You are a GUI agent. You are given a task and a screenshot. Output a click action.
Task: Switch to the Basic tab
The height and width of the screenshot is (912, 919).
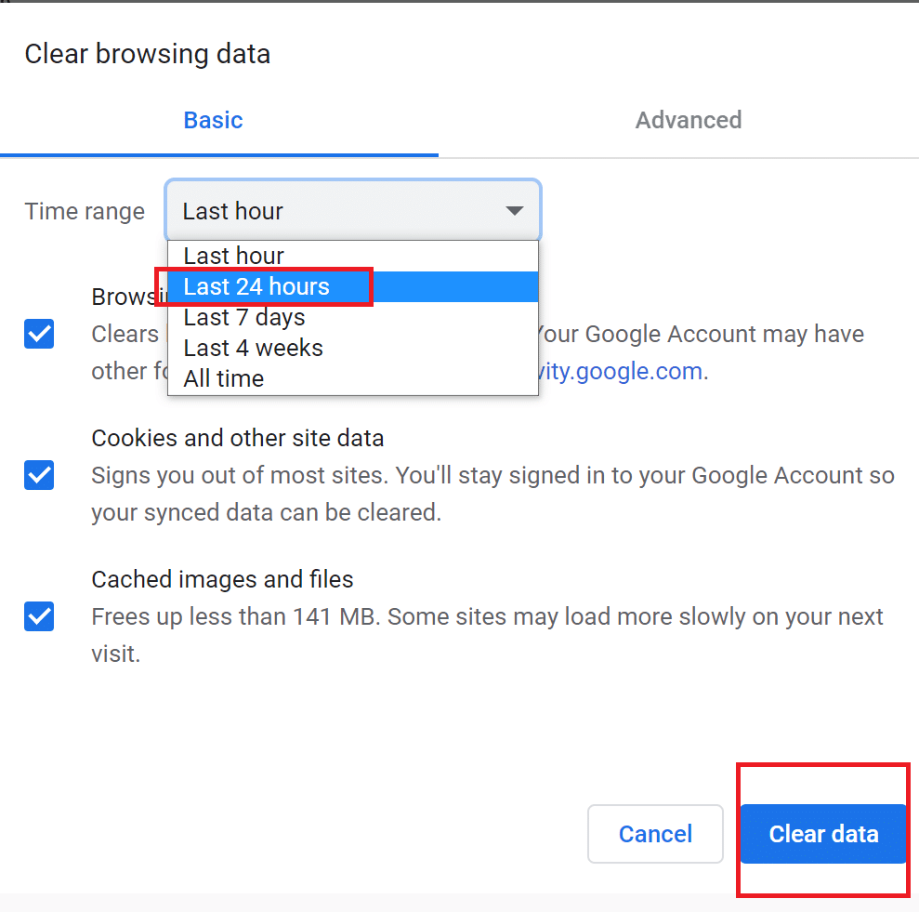(213, 120)
